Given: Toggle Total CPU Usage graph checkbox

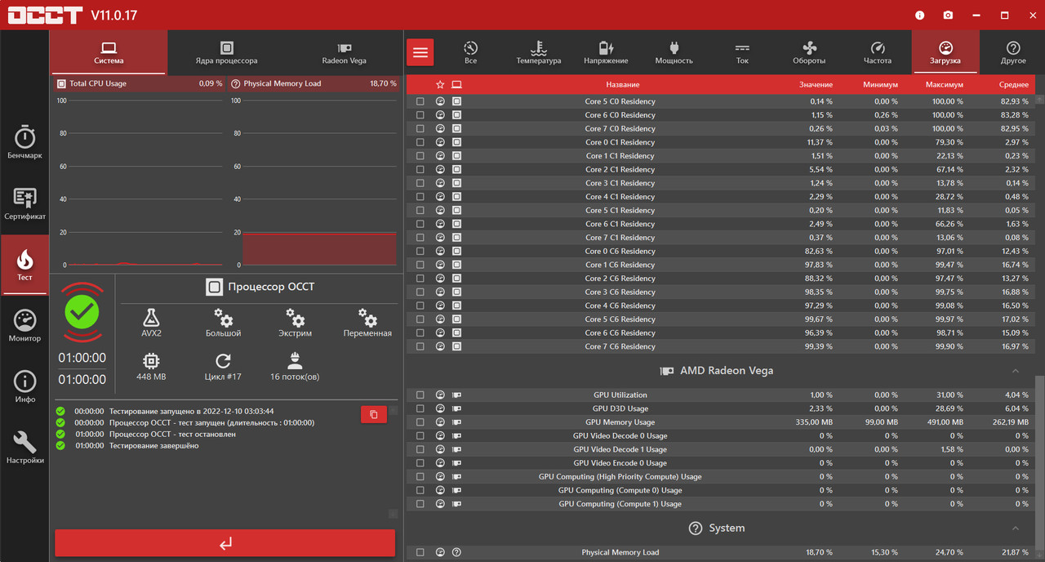Looking at the screenshot, I should pyautogui.click(x=61, y=83).
